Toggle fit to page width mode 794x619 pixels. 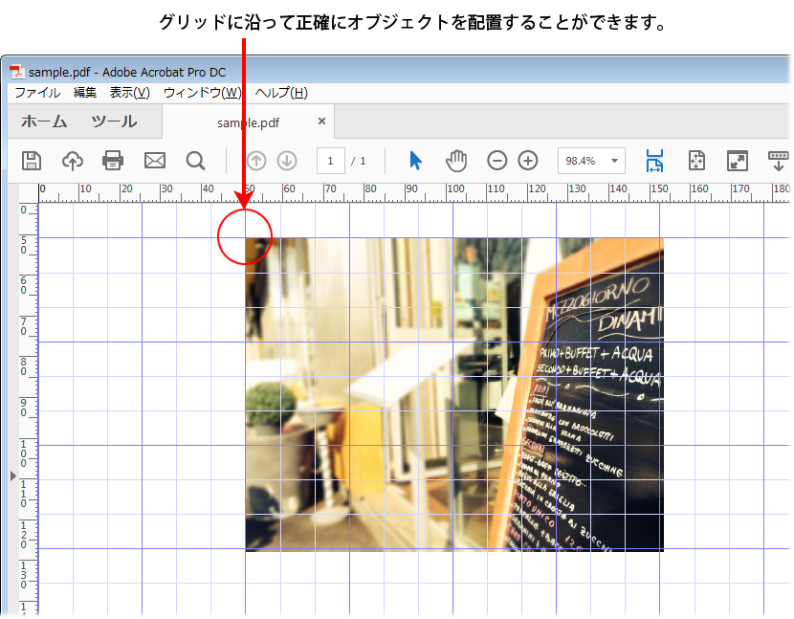click(655, 160)
